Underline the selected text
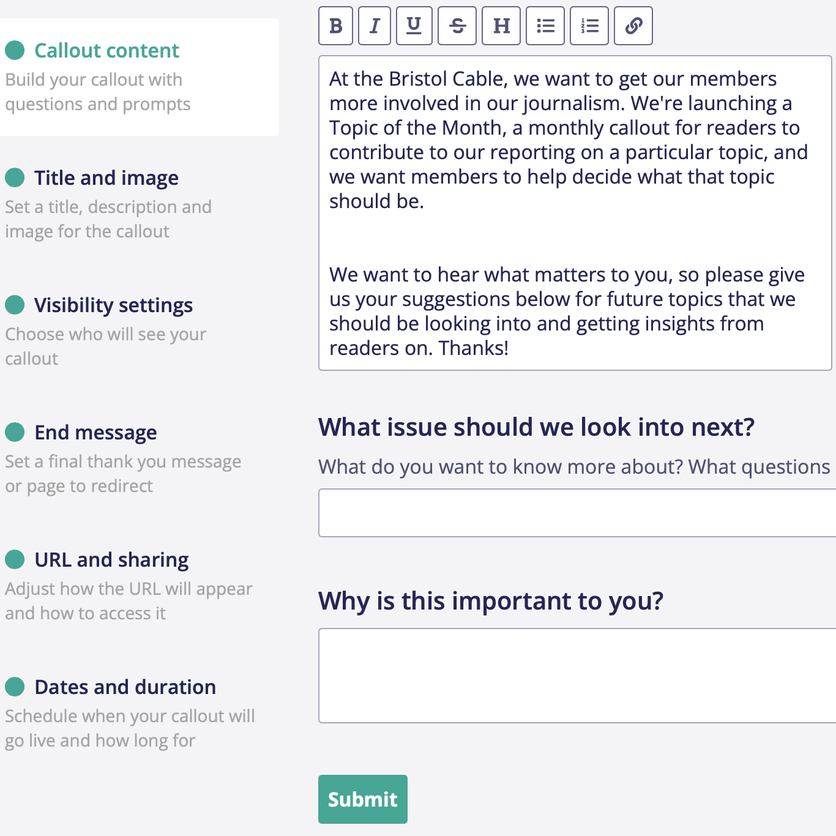The height and width of the screenshot is (836, 836). tap(414, 26)
